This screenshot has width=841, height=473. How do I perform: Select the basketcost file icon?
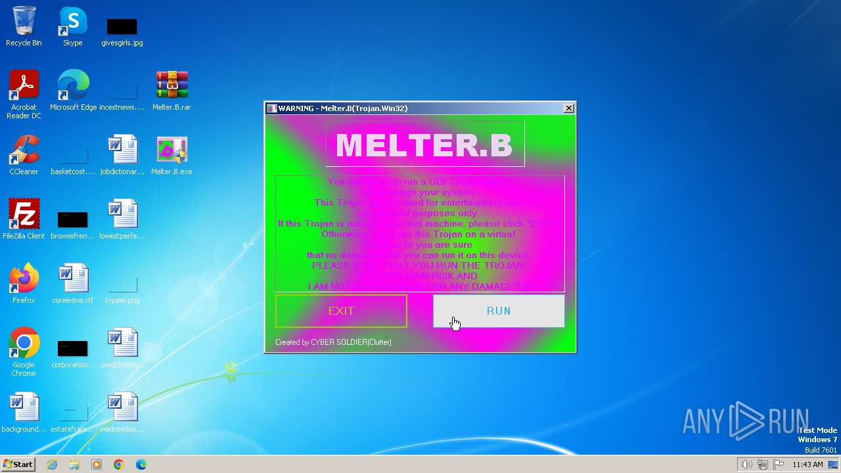tap(73, 160)
